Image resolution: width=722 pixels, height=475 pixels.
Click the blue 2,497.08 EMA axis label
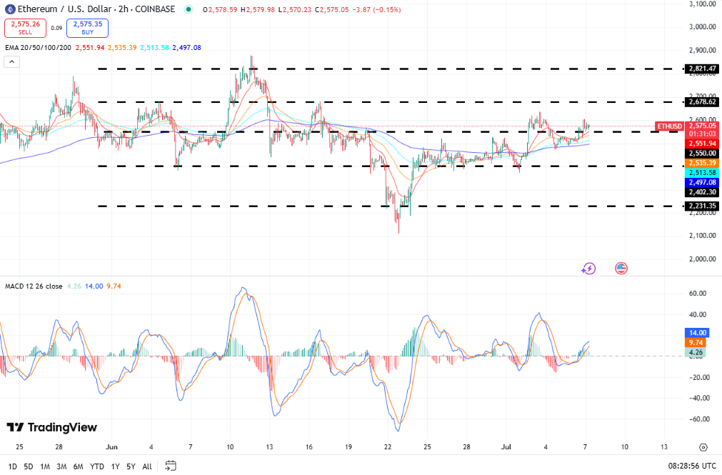[x=702, y=182]
